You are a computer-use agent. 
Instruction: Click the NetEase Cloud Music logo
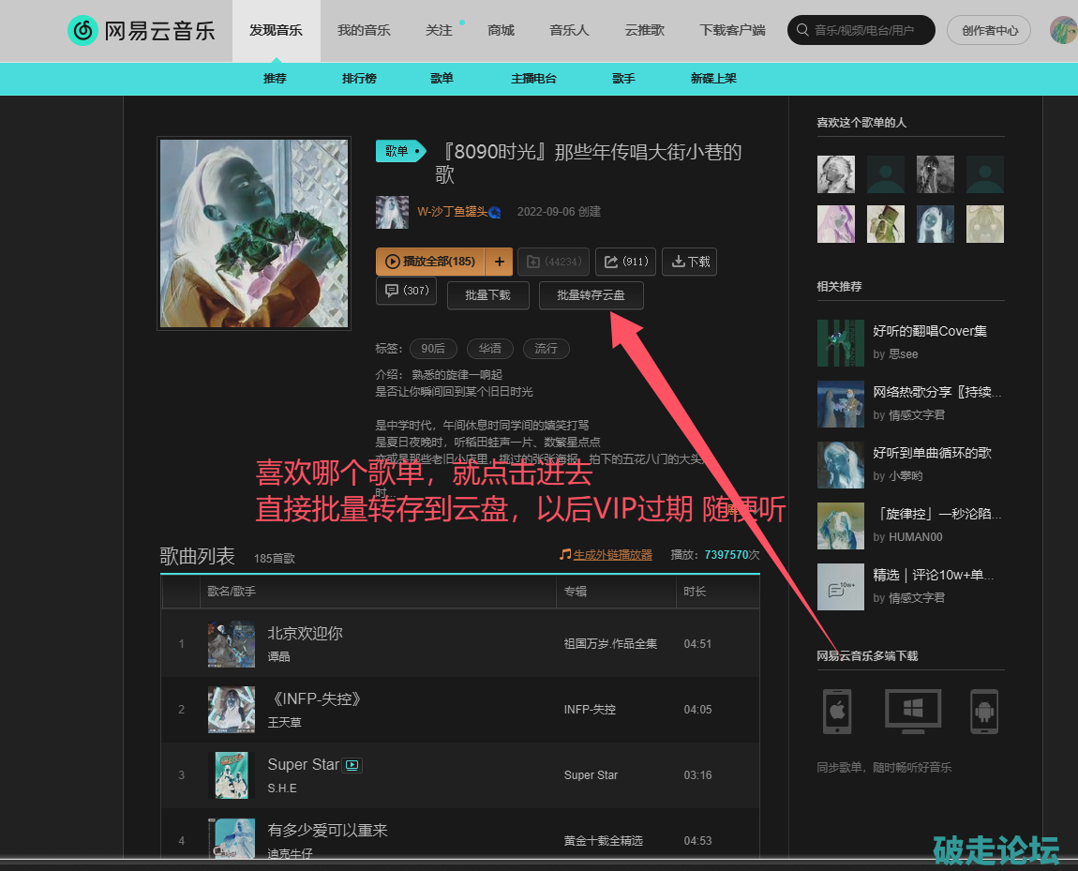point(142,31)
